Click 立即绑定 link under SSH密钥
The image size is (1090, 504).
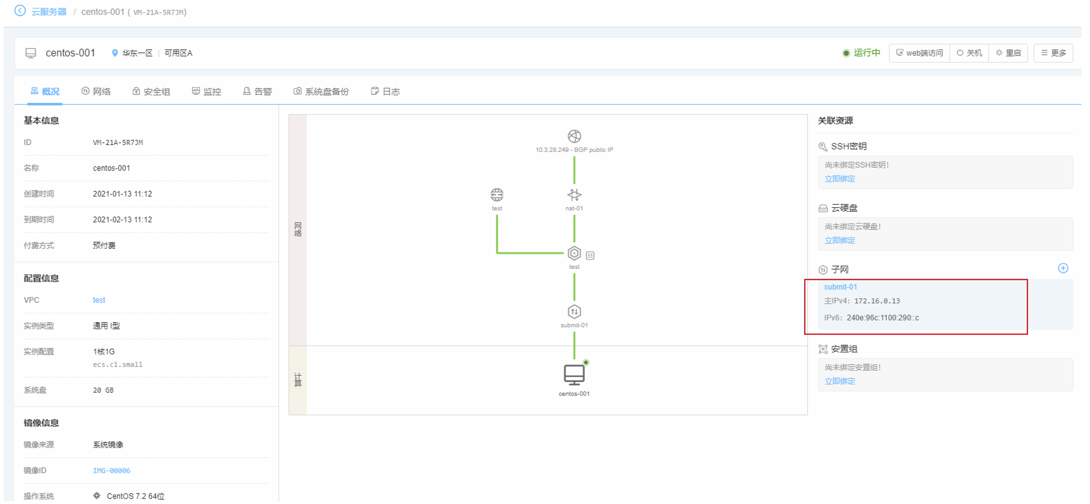(x=839, y=179)
